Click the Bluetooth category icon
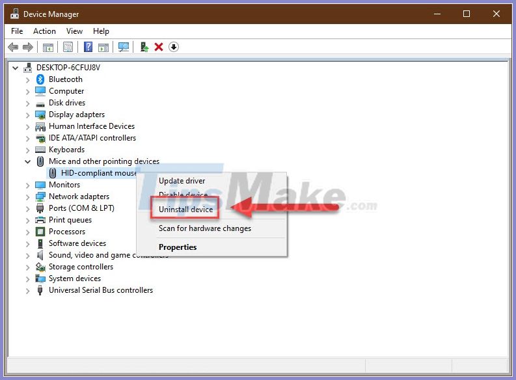This screenshot has height=380, width=516. [40, 79]
